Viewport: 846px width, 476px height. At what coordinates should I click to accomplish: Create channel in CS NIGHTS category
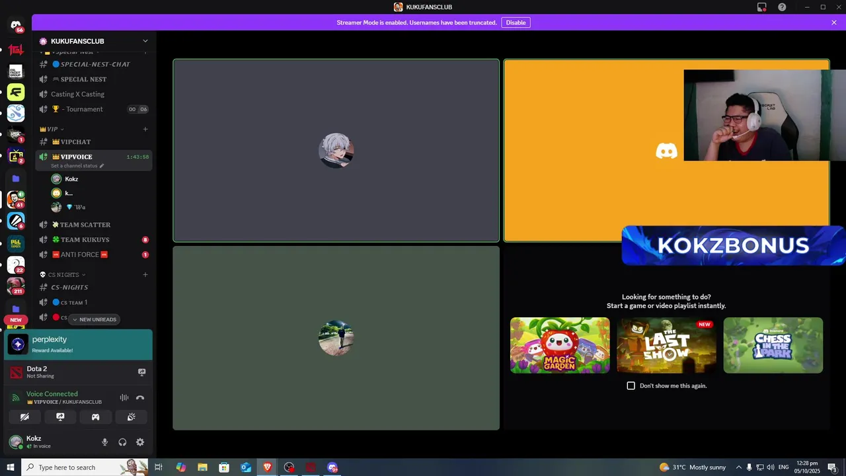pyautogui.click(x=145, y=274)
